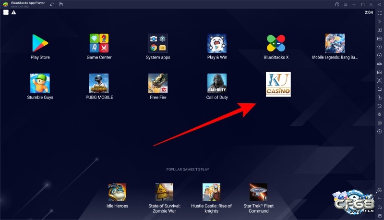This screenshot has height=220, width=384.
Task: Launch BlueStacks X
Action: point(276,43)
